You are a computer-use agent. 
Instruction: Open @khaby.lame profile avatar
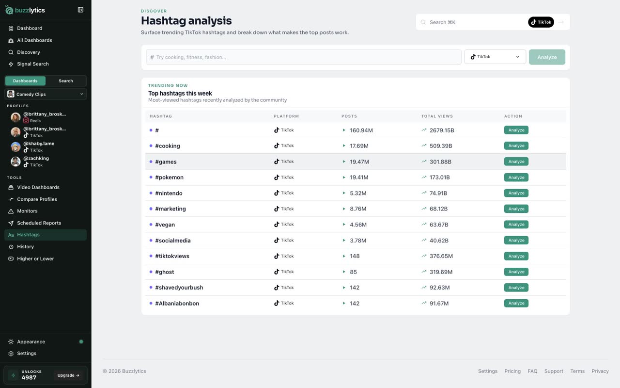click(15, 146)
